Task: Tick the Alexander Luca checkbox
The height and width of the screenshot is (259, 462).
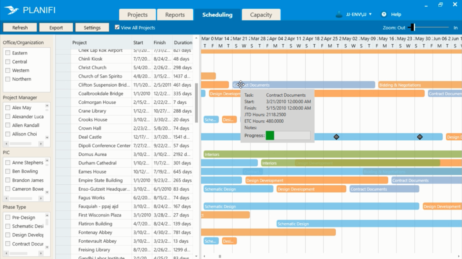Action: pyautogui.click(x=8, y=116)
